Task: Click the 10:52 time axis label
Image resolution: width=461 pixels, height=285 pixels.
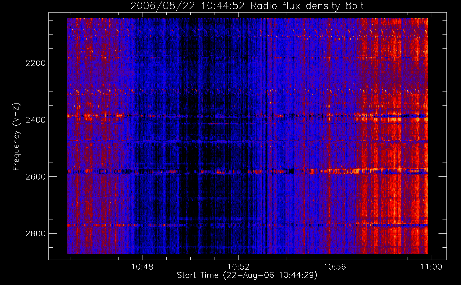Action: tap(238, 267)
